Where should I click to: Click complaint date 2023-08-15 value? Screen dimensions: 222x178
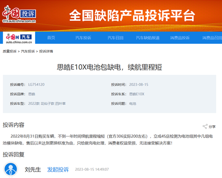point(138,85)
